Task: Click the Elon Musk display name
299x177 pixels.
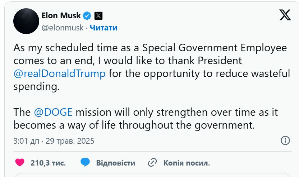Action: 61,16
